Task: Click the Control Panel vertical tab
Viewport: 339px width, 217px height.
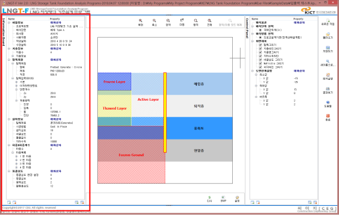Action: [247, 28]
